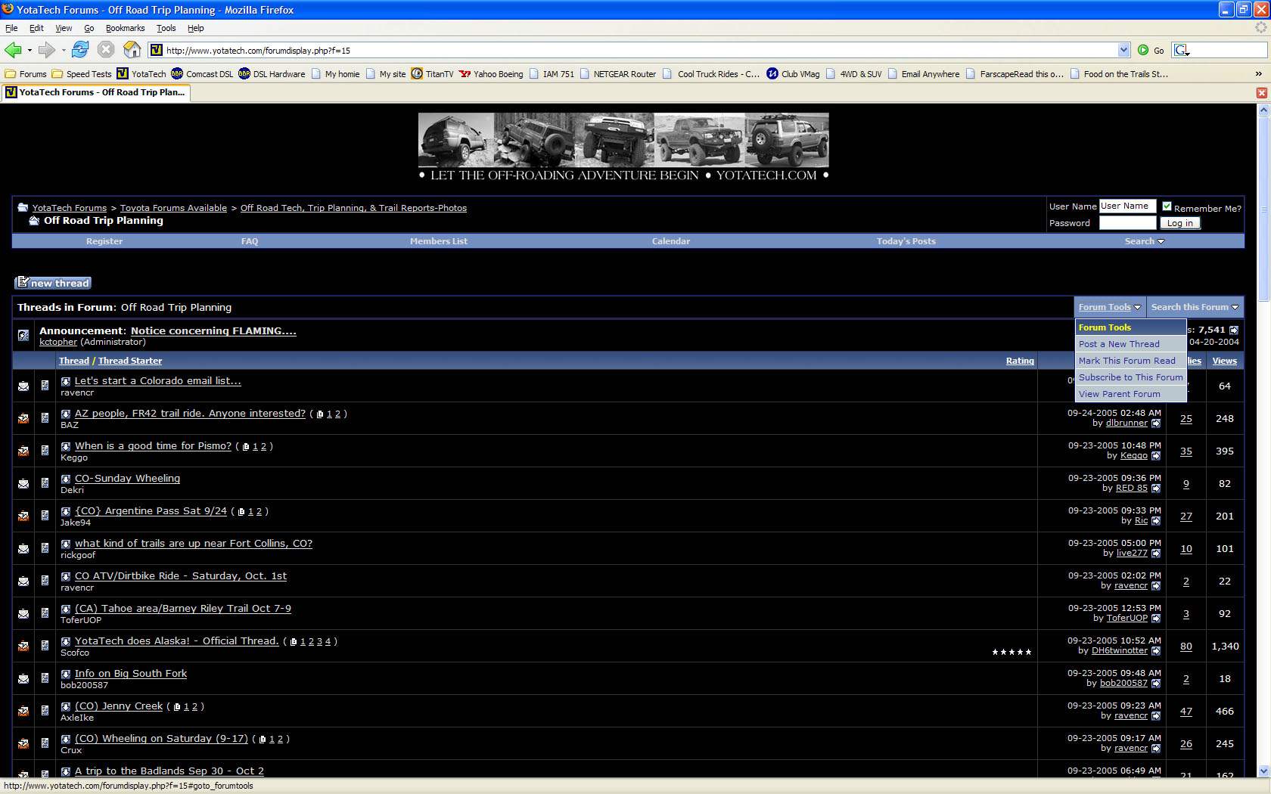1271x794 pixels.
Task: Open the Register link
Action: coord(104,241)
